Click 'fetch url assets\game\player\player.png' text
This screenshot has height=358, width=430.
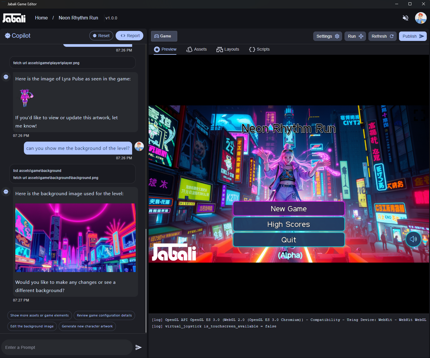[x=46, y=63]
